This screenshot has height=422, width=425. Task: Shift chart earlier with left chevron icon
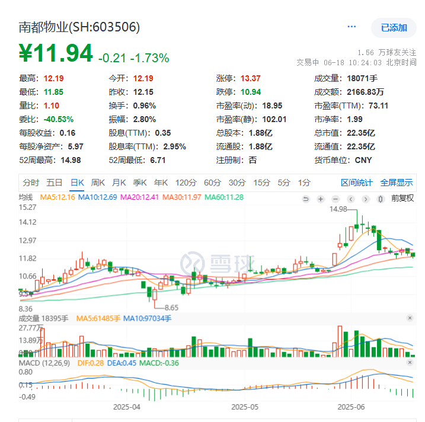(x=351, y=199)
